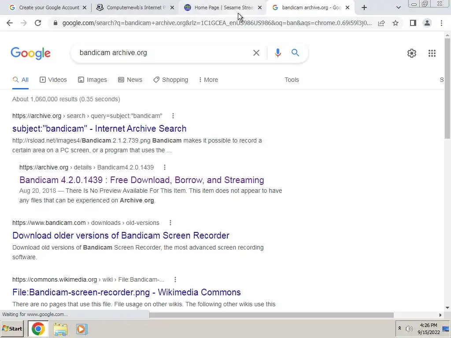This screenshot has width=451, height=338.
Task: Open options for the Bandicam 4.2.0.1439 result
Action: (x=165, y=167)
